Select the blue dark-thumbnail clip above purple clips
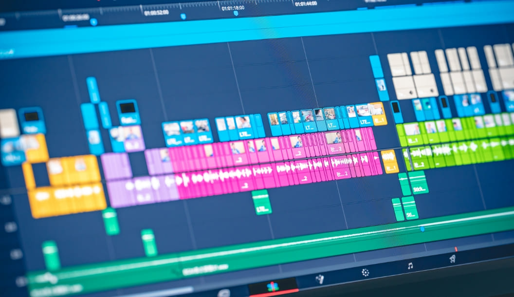The image size is (514, 297). coord(128,112)
